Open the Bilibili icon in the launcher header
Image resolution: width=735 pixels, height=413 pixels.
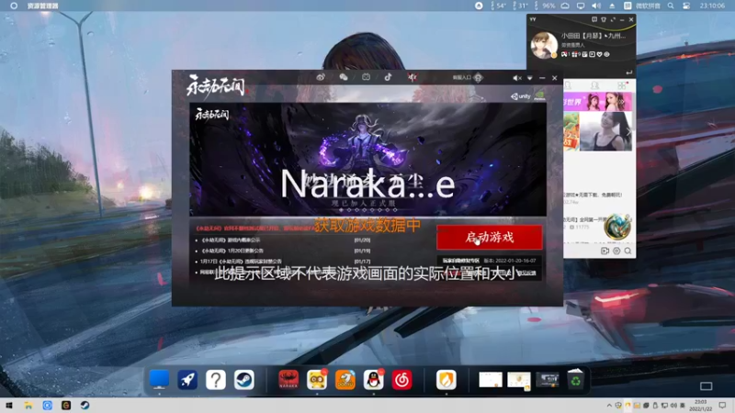pyautogui.click(x=366, y=77)
